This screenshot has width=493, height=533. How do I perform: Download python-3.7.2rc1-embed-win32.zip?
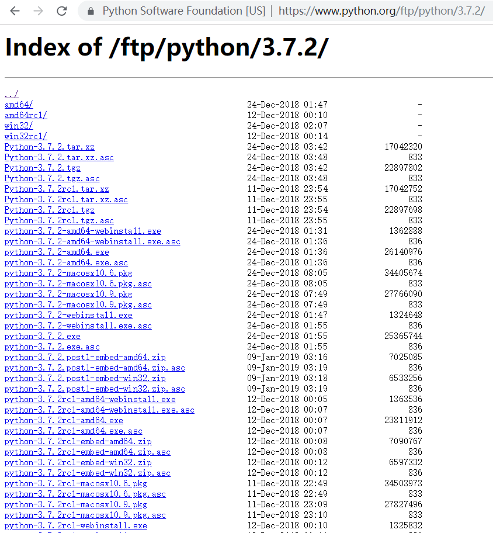78,463
